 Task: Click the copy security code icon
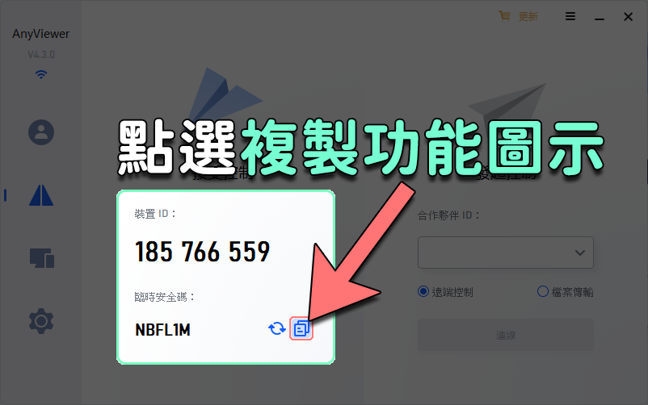click(x=301, y=328)
